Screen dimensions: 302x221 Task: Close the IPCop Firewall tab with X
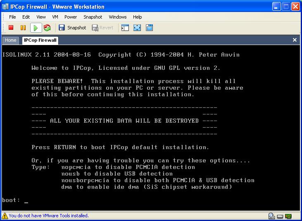[x=295, y=40]
